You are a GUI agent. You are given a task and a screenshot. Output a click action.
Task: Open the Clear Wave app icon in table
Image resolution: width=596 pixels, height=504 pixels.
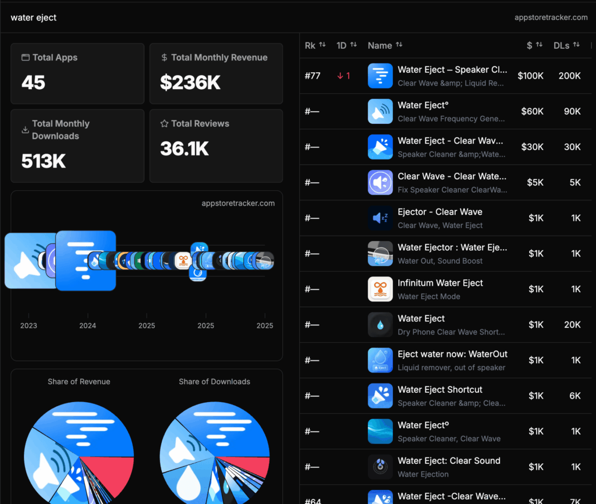(380, 182)
